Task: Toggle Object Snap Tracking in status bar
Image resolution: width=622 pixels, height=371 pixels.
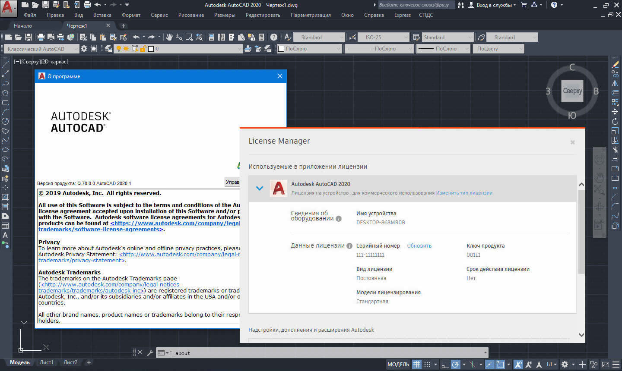Action: pos(490,365)
